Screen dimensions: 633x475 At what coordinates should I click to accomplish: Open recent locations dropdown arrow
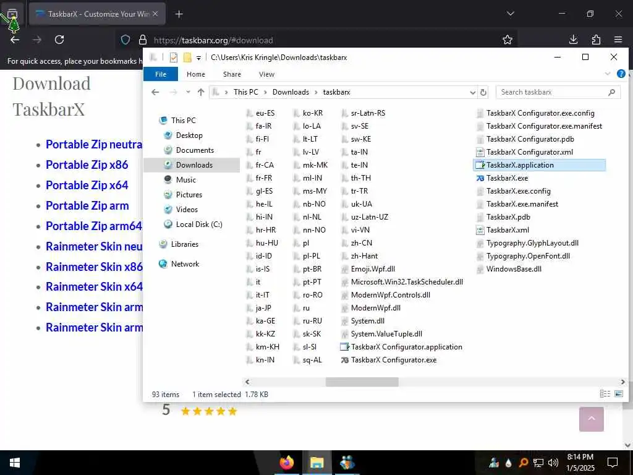(x=188, y=92)
